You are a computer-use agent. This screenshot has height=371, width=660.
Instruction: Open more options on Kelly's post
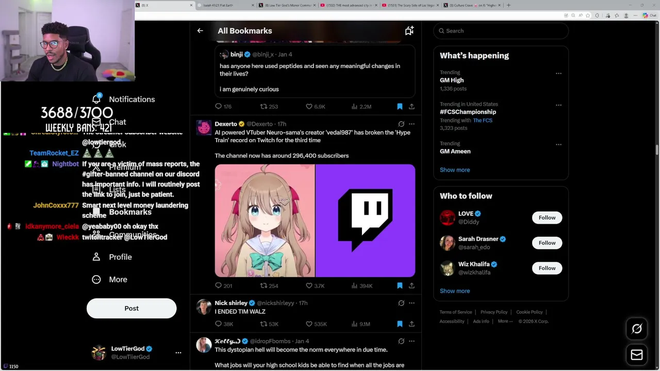[x=411, y=341]
